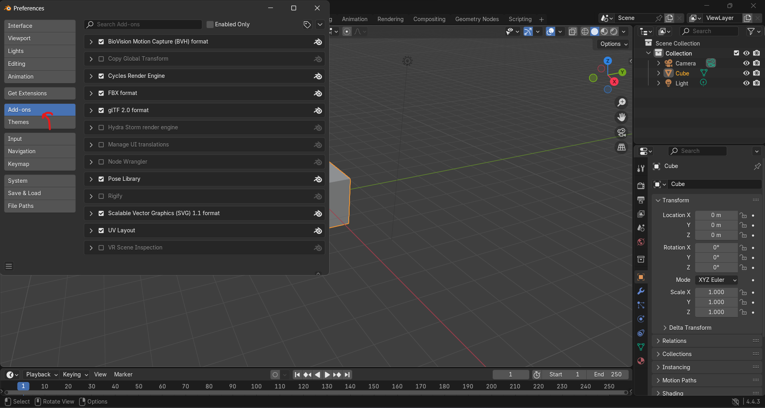Check the Enabled Only filter box
The height and width of the screenshot is (408, 765).
point(210,24)
